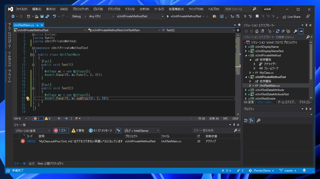Click the Find in Files folder icon

coord(214,16)
